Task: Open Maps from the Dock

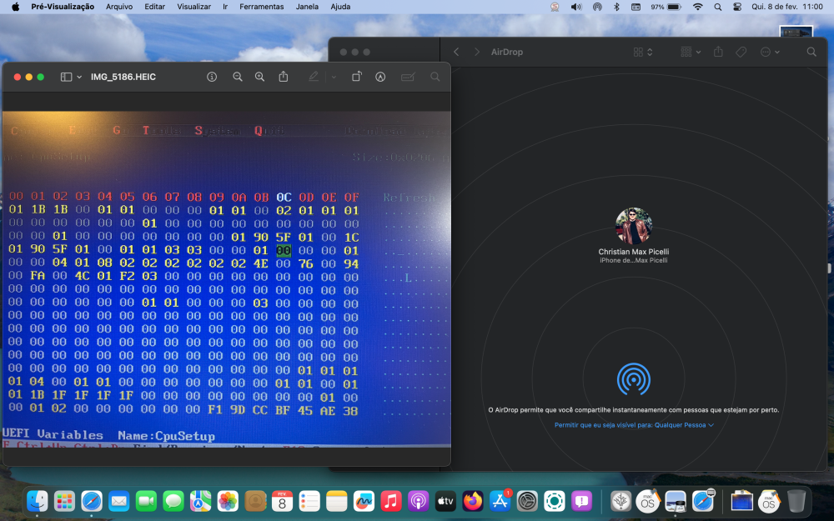Action: click(200, 501)
